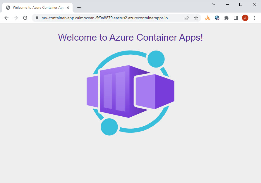Screen dimensions: 261x183
Task: Open a new browser tab
Action: click(79, 8)
